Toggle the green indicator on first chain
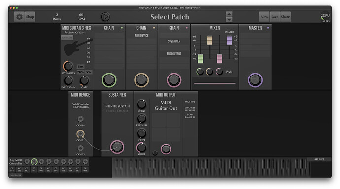The width and height of the screenshot is (340, 189). coord(122,28)
